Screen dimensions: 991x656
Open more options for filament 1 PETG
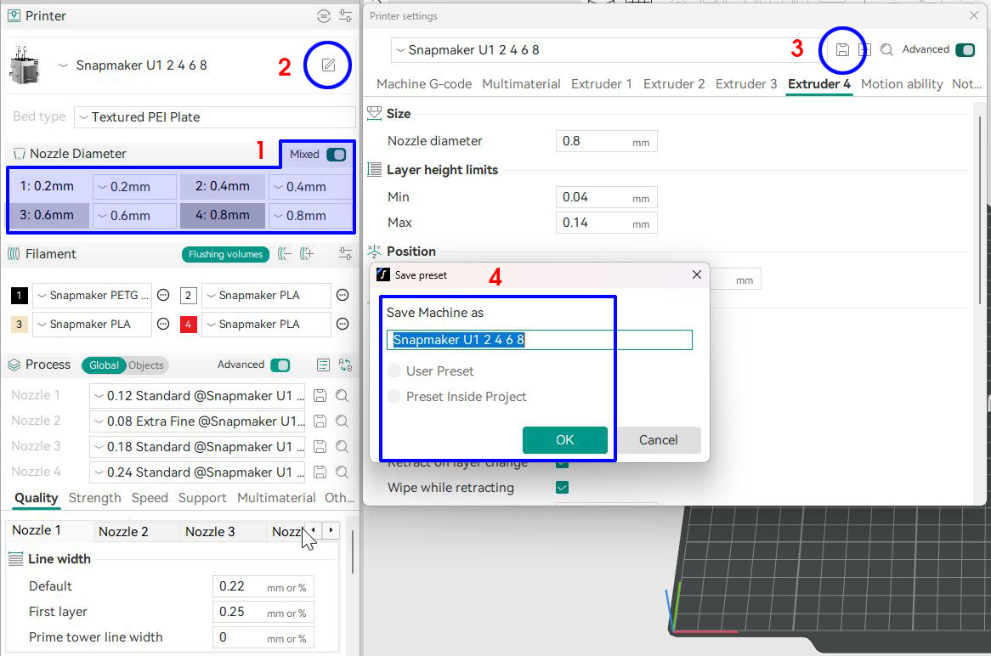163,295
